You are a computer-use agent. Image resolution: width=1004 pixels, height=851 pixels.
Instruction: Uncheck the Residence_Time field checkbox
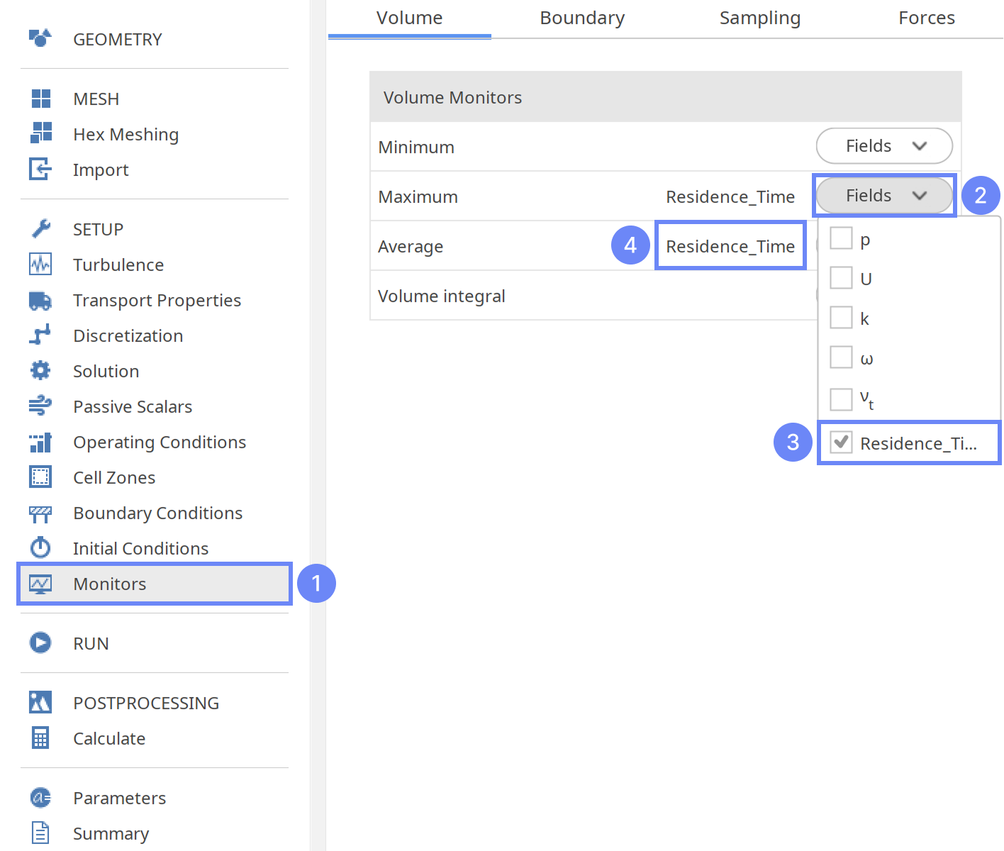coord(841,443)
